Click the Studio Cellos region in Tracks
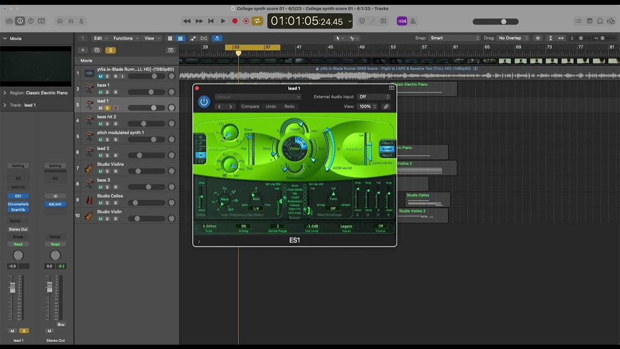 (428, 199)
